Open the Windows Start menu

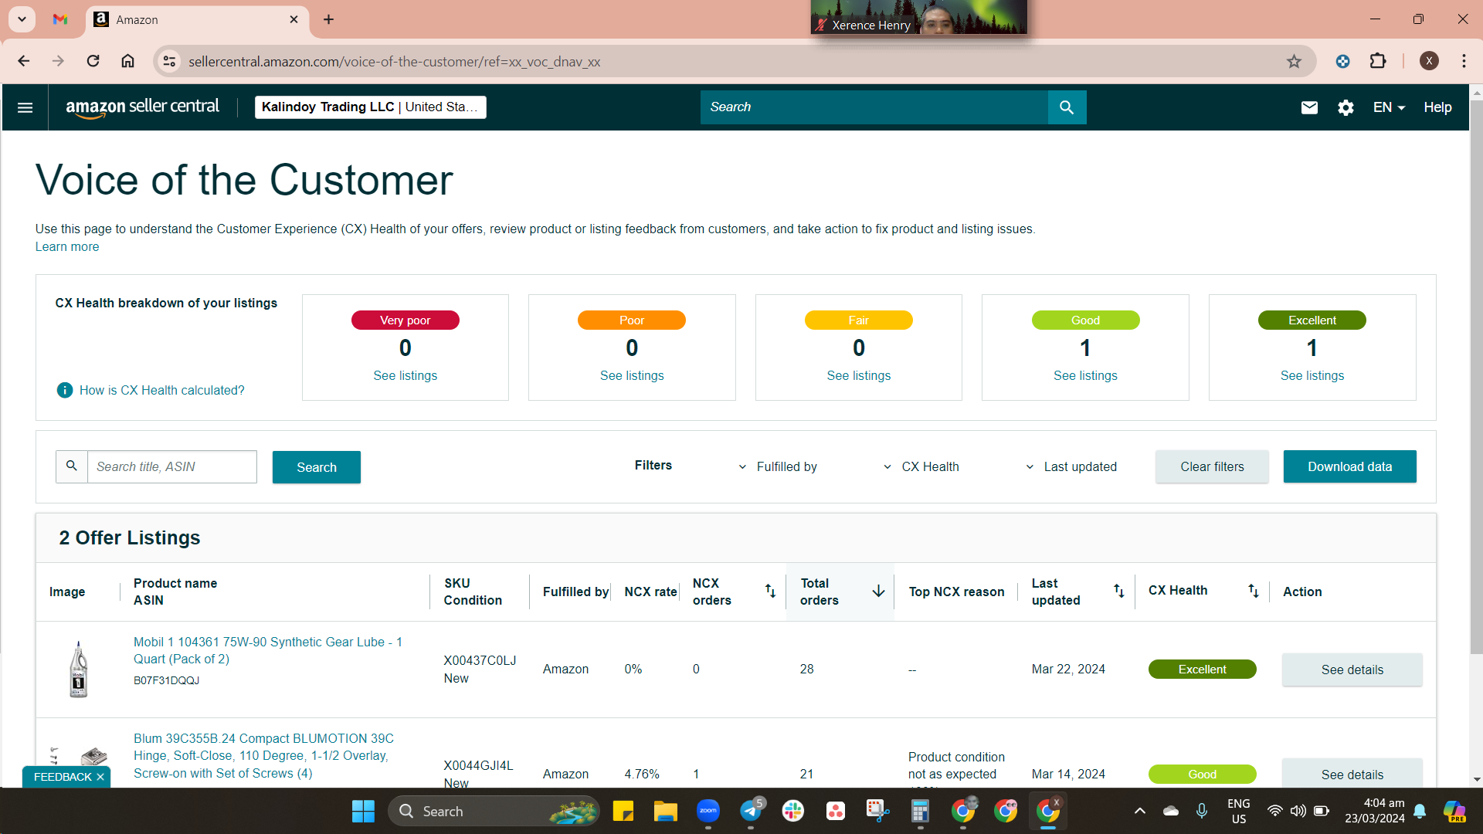click(x=363, y=811)
